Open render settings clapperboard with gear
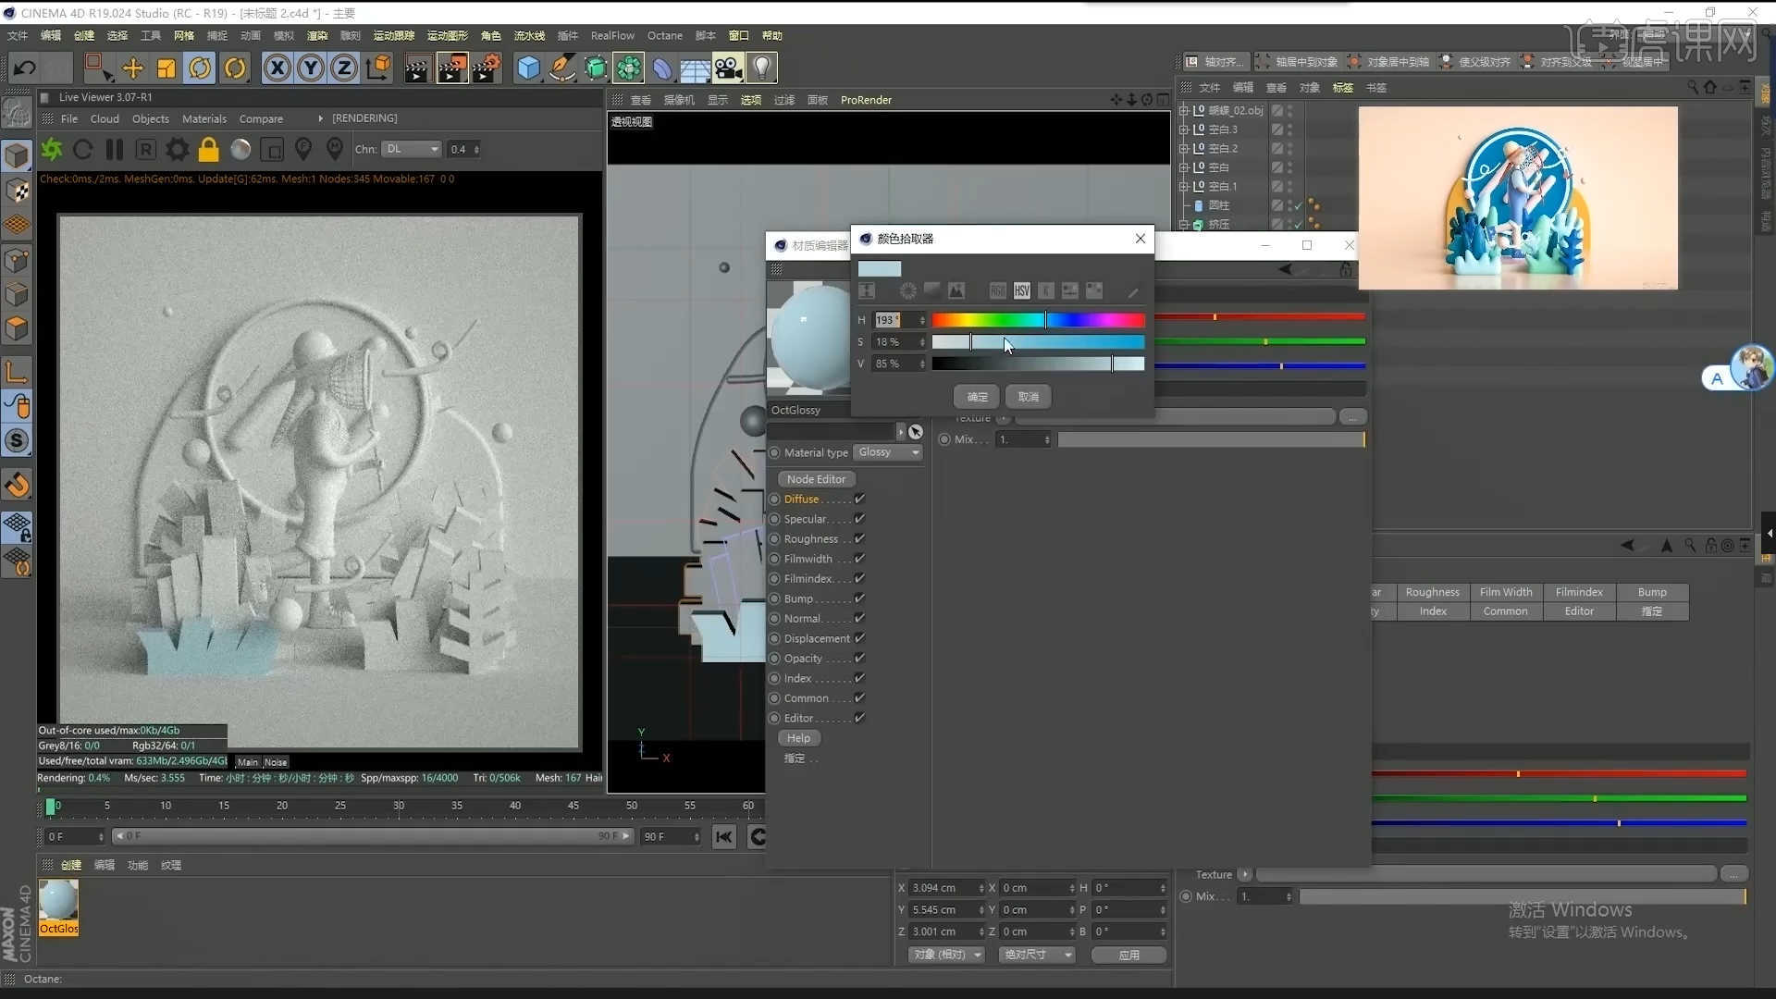Screen dimensions: 1776x999 point(487,68)
